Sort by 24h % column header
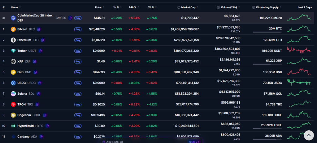Image resolution: width=317 pixels, height=143 pixels. coord(132,7)
